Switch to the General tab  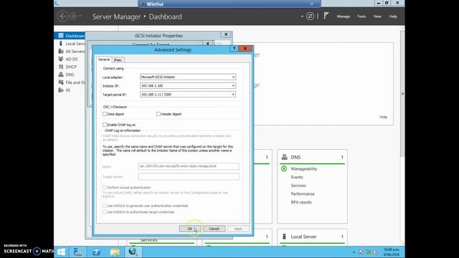coord(104,59)
